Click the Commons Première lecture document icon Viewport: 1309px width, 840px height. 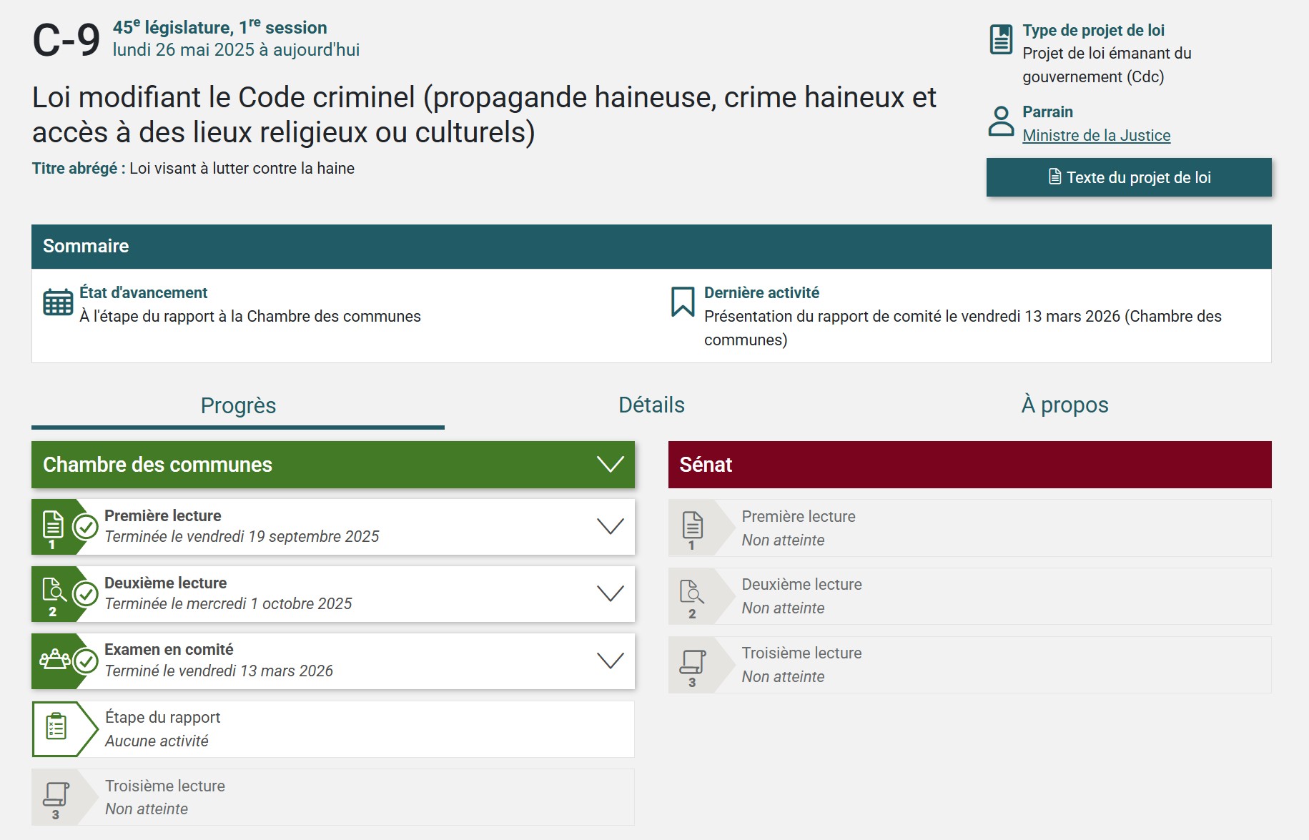53,525
